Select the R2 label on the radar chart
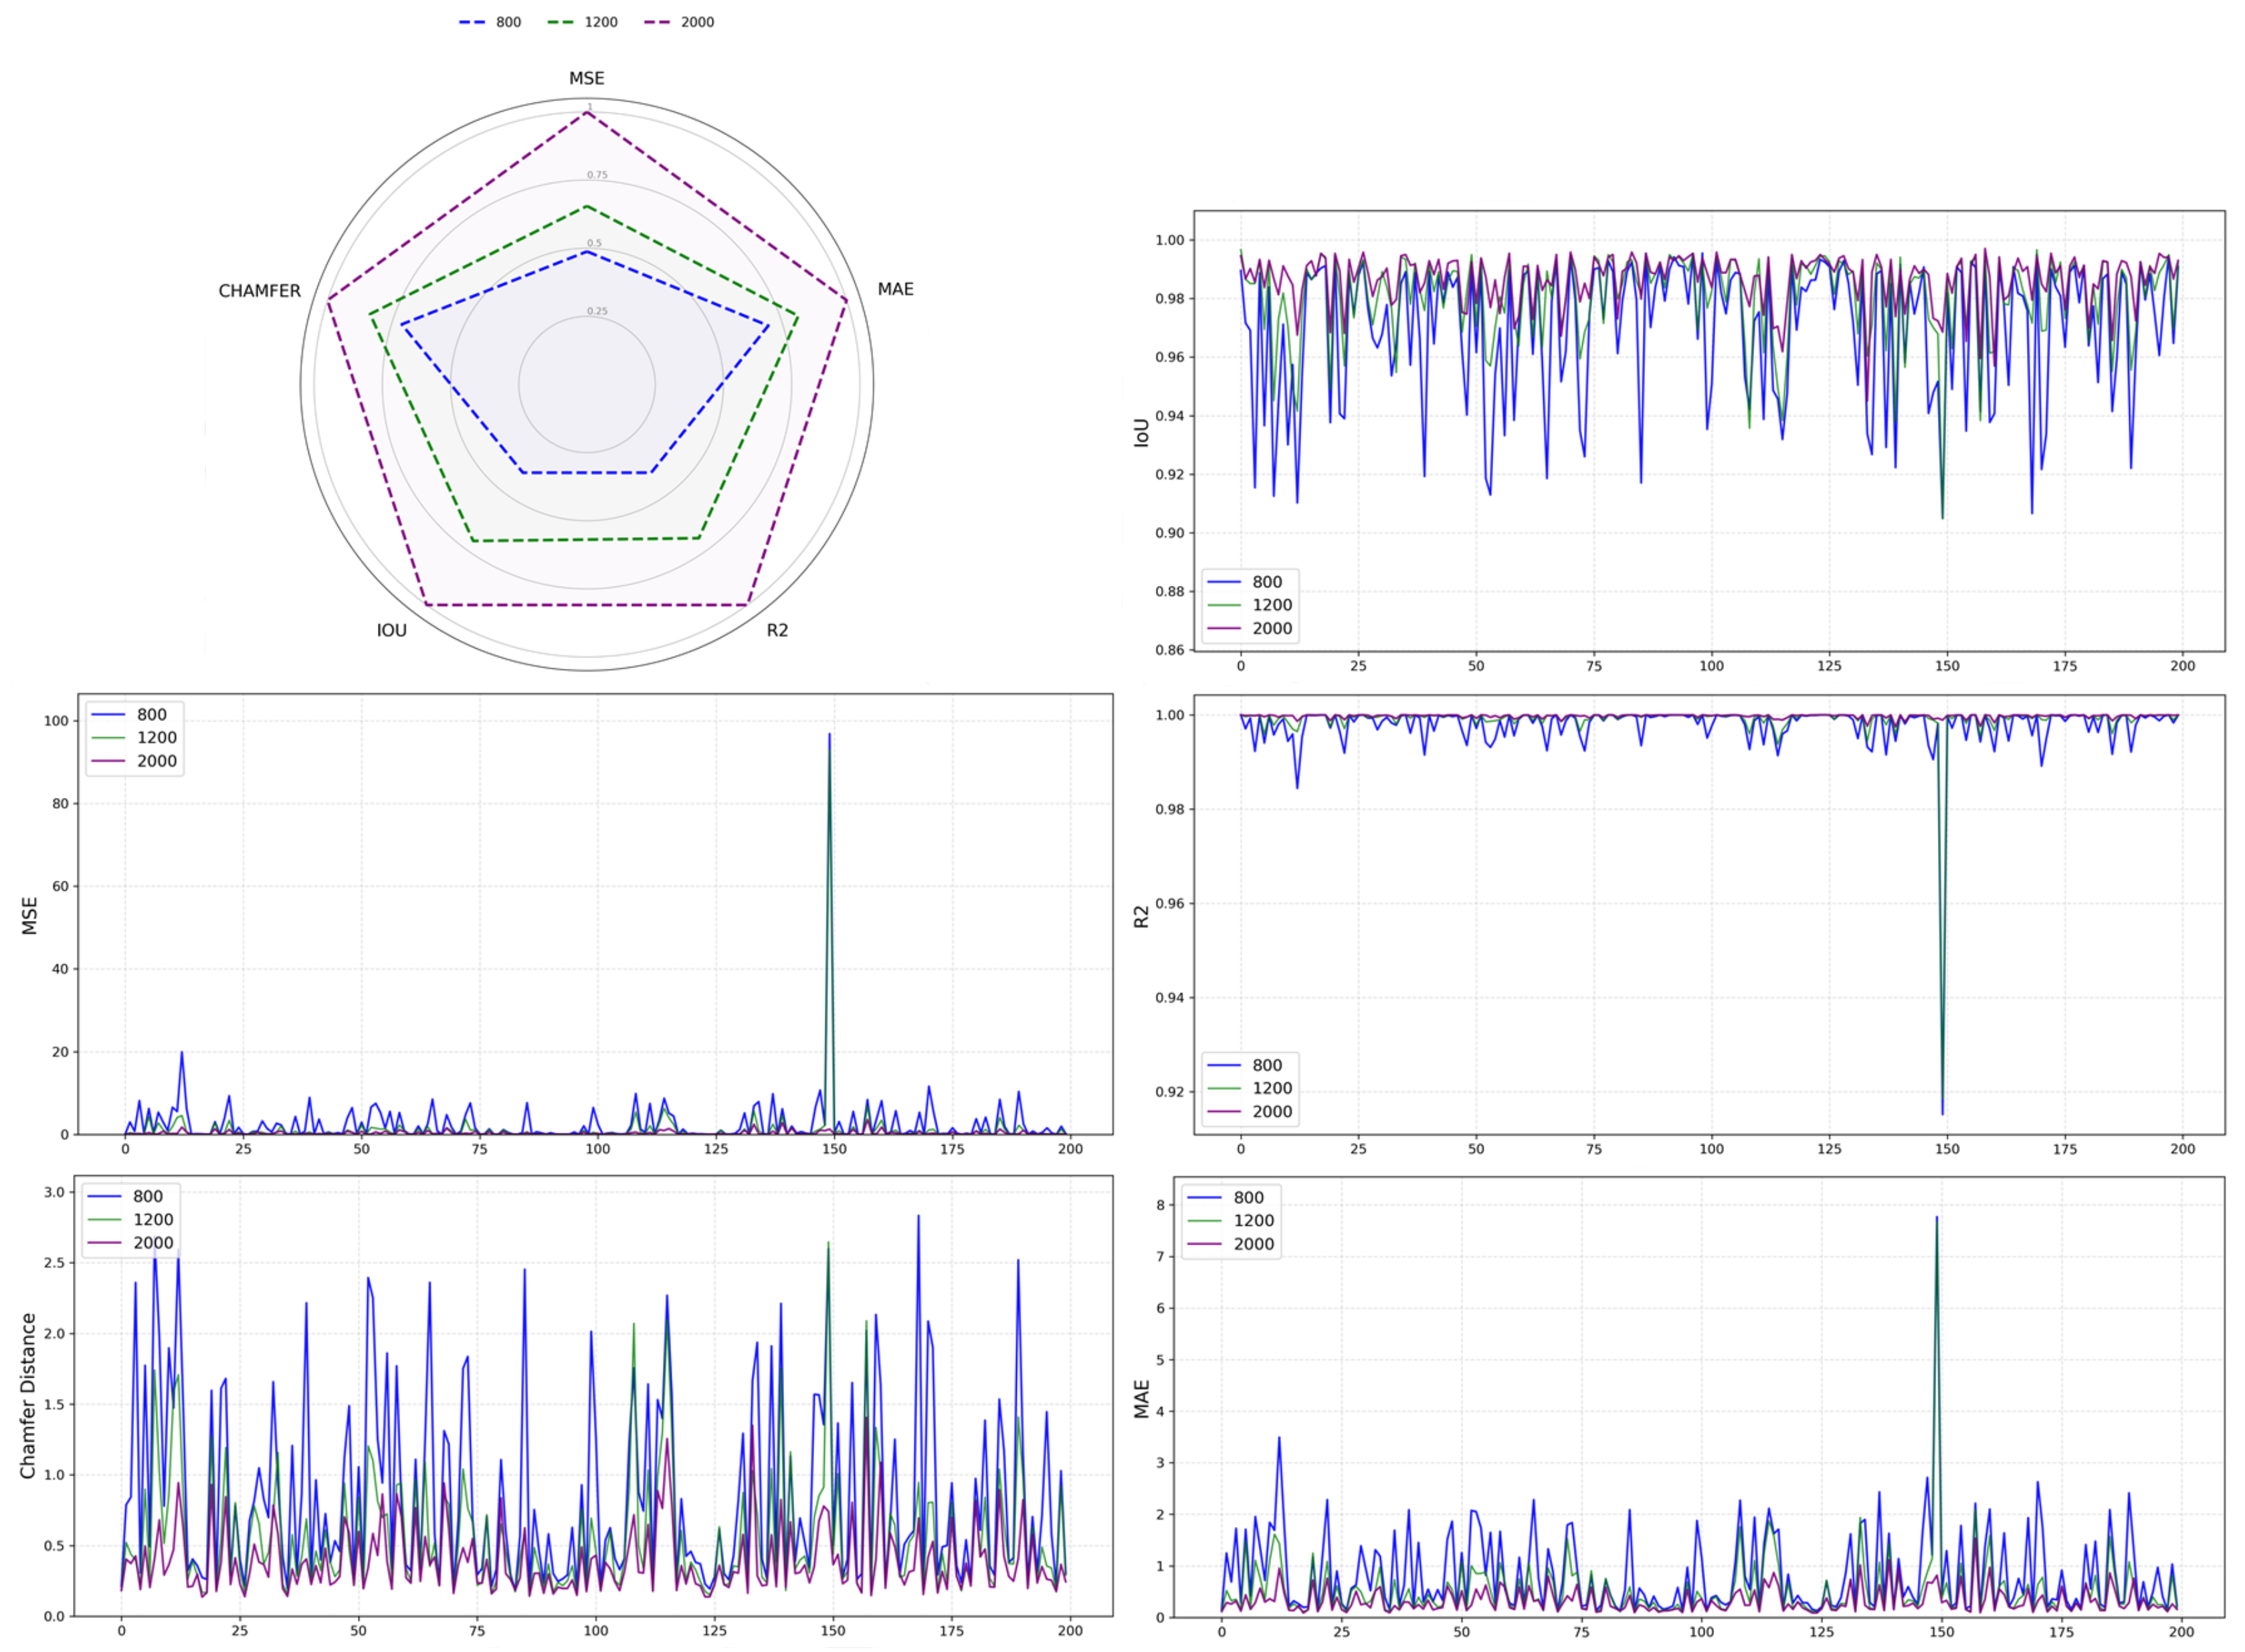Image resolution: width=2245 pixels, height=1652 pixels. [777, 630]
